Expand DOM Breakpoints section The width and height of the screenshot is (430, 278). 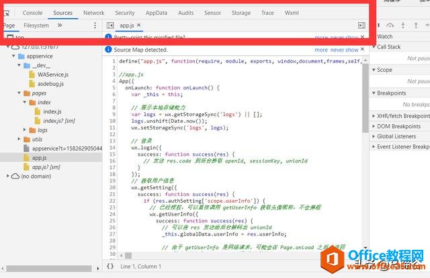point(374,126)
